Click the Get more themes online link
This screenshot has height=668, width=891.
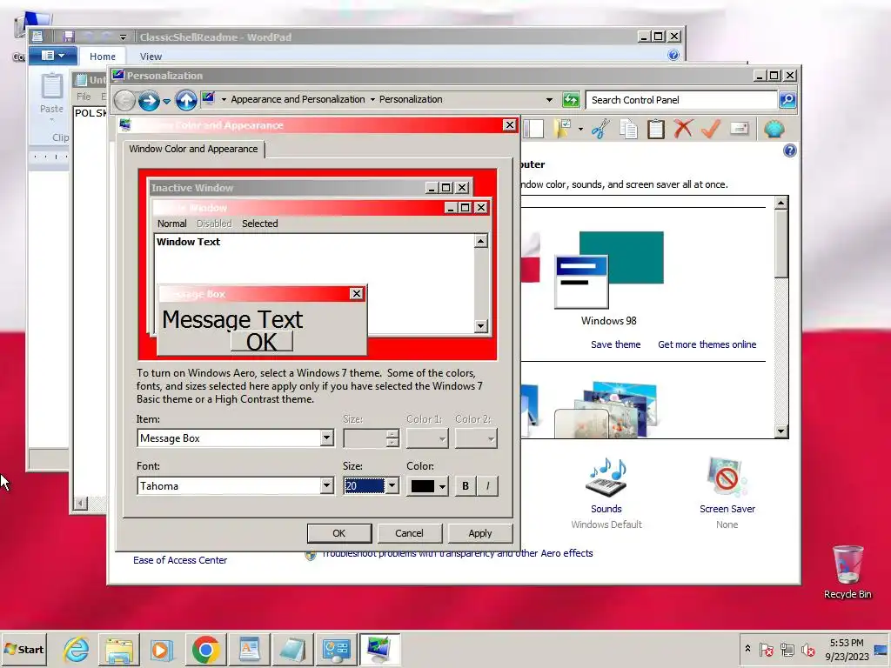click(707, 344)
